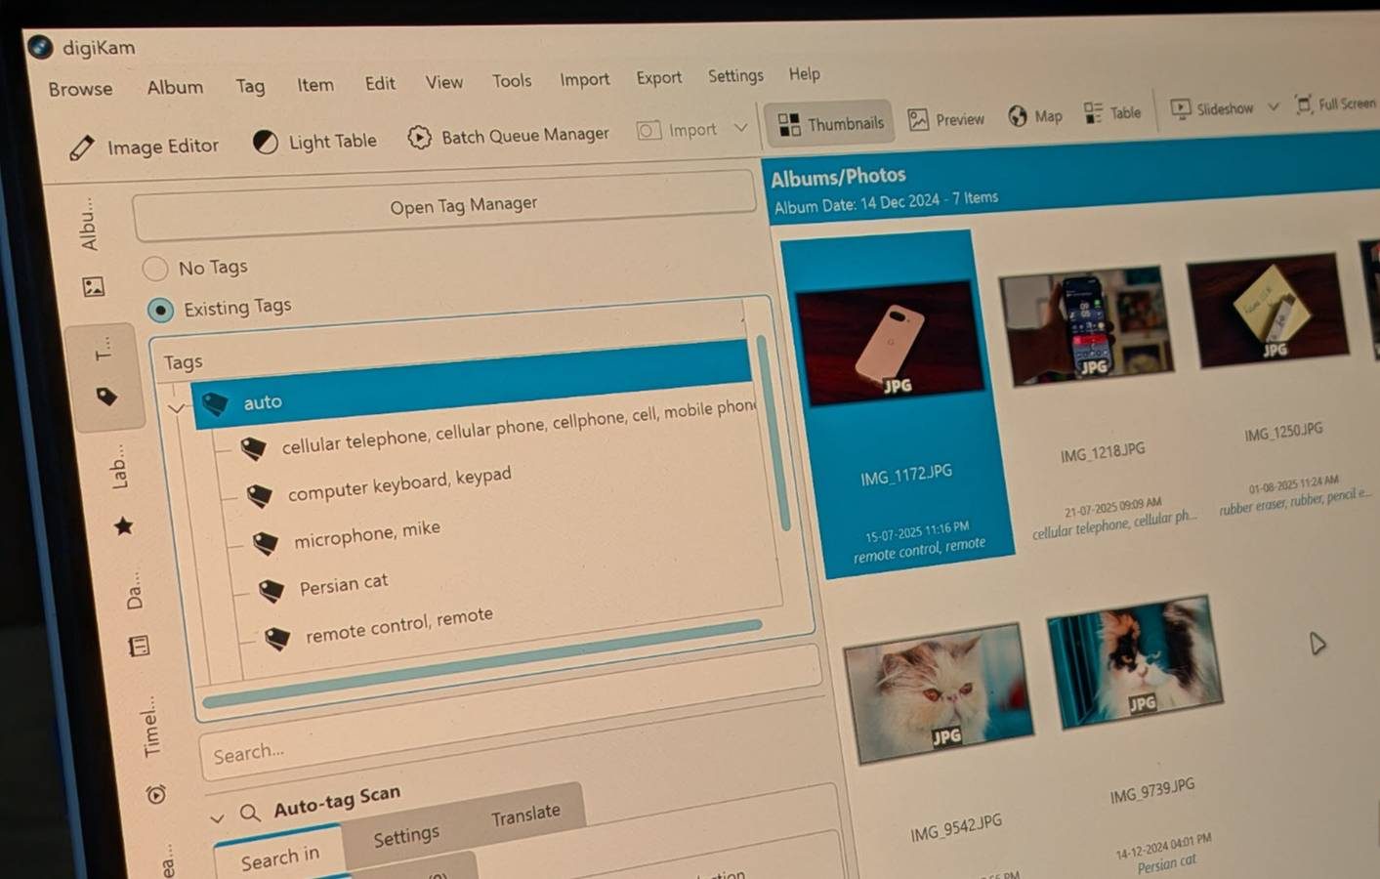
Task: Collapse the Auto-tag Scan section
Action: tap(218, 816)
